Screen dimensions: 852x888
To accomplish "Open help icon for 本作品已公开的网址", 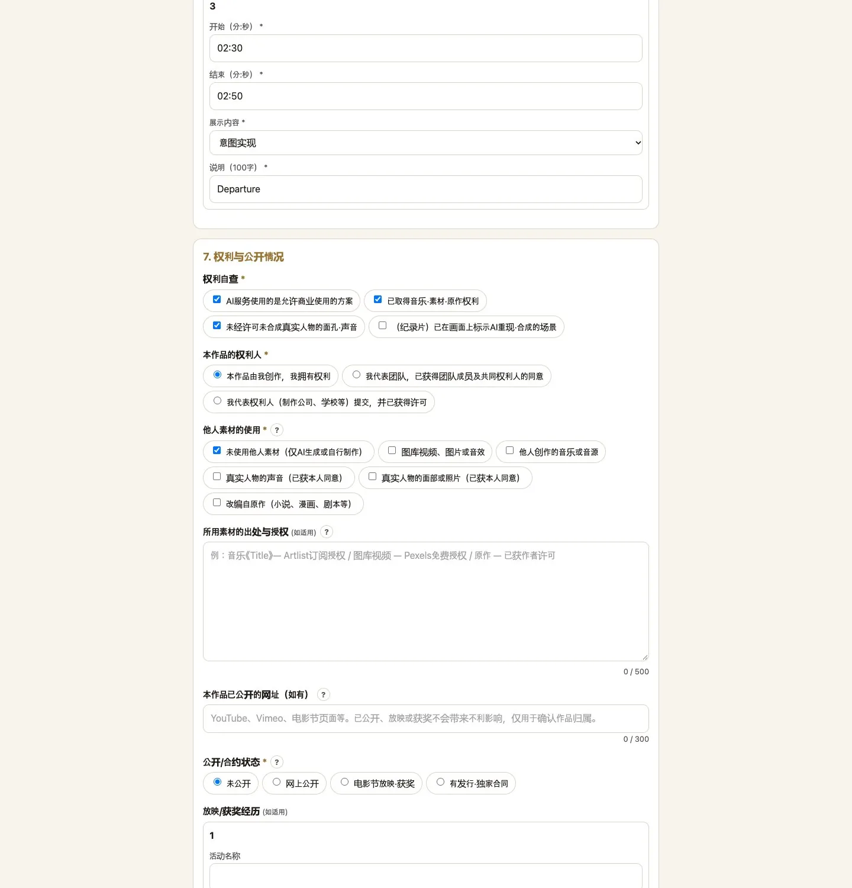I will [x=324, y=695].
